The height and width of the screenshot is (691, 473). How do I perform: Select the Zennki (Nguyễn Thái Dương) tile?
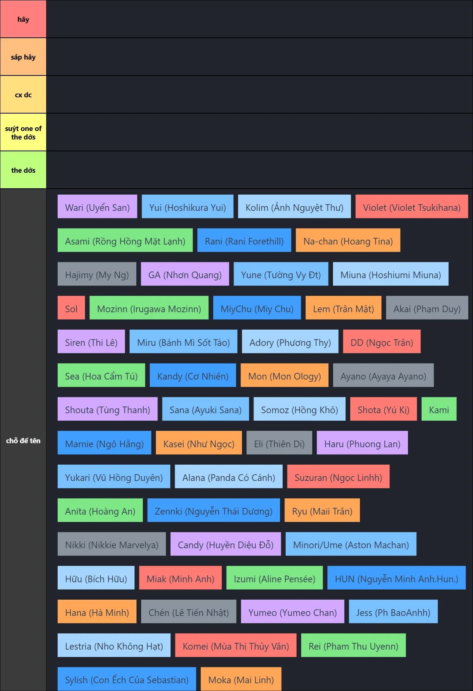pos(213,511)
